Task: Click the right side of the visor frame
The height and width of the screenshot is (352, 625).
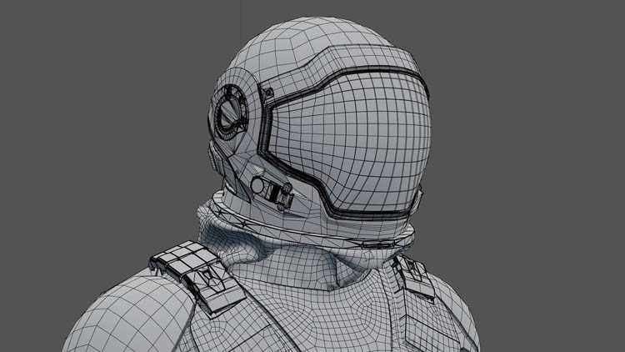Action: (424, 167)
